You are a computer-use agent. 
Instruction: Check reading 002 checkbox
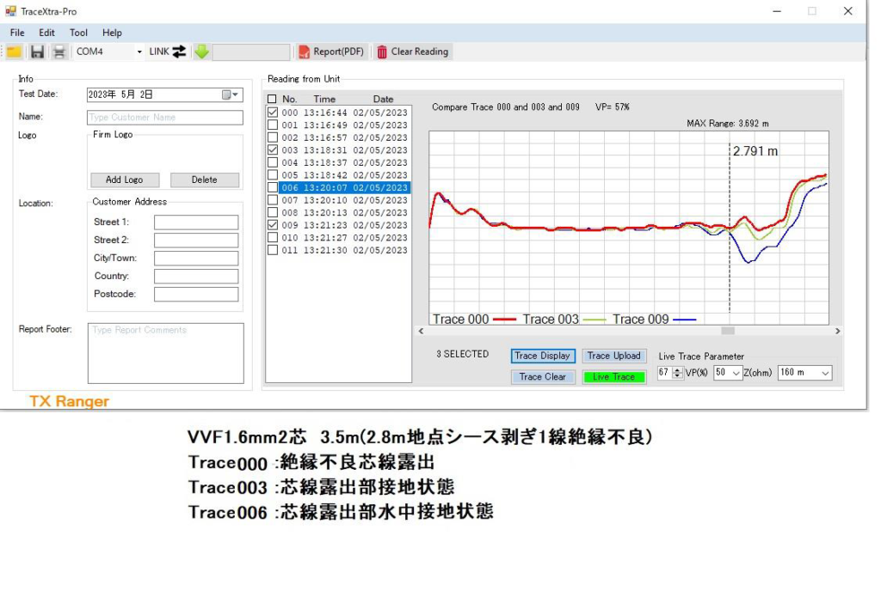tap(273, 137)
